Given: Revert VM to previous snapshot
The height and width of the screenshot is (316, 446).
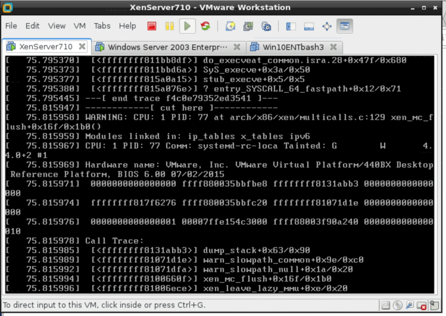Looking at the screenshot, I should [248, 27].
